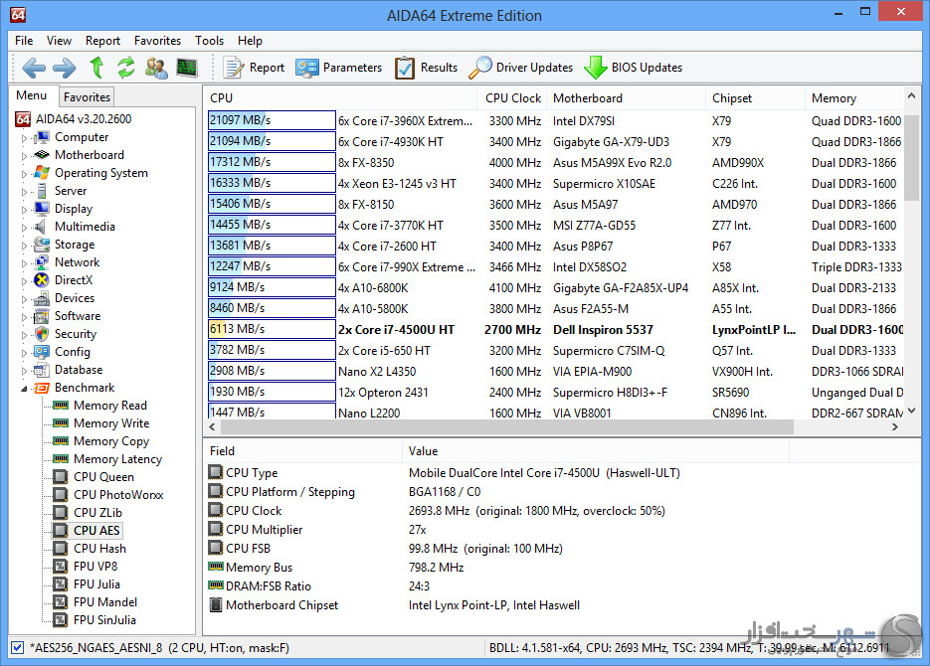Click the Back navigation arrow

tap(34, 68)
